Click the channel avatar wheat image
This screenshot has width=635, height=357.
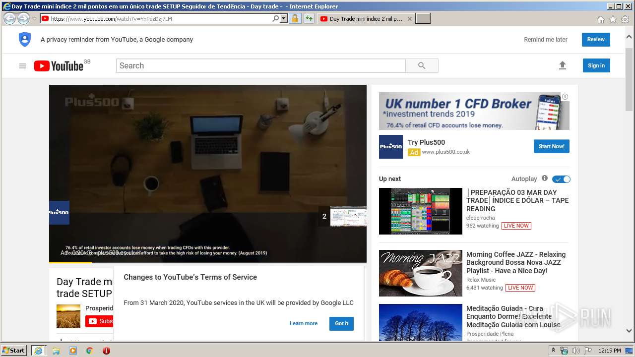click(68, 316)
